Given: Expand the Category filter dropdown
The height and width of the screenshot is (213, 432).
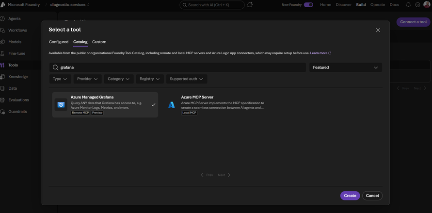Looking at the screenshot, I should [119, 79].
